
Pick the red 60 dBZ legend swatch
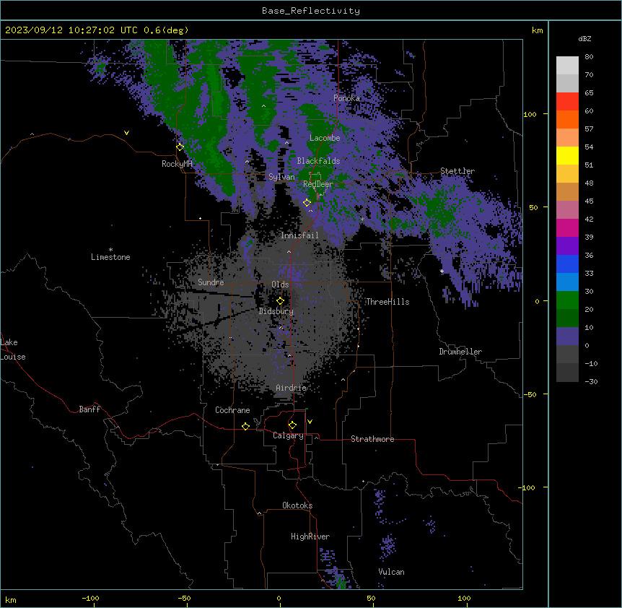(567, 102)
